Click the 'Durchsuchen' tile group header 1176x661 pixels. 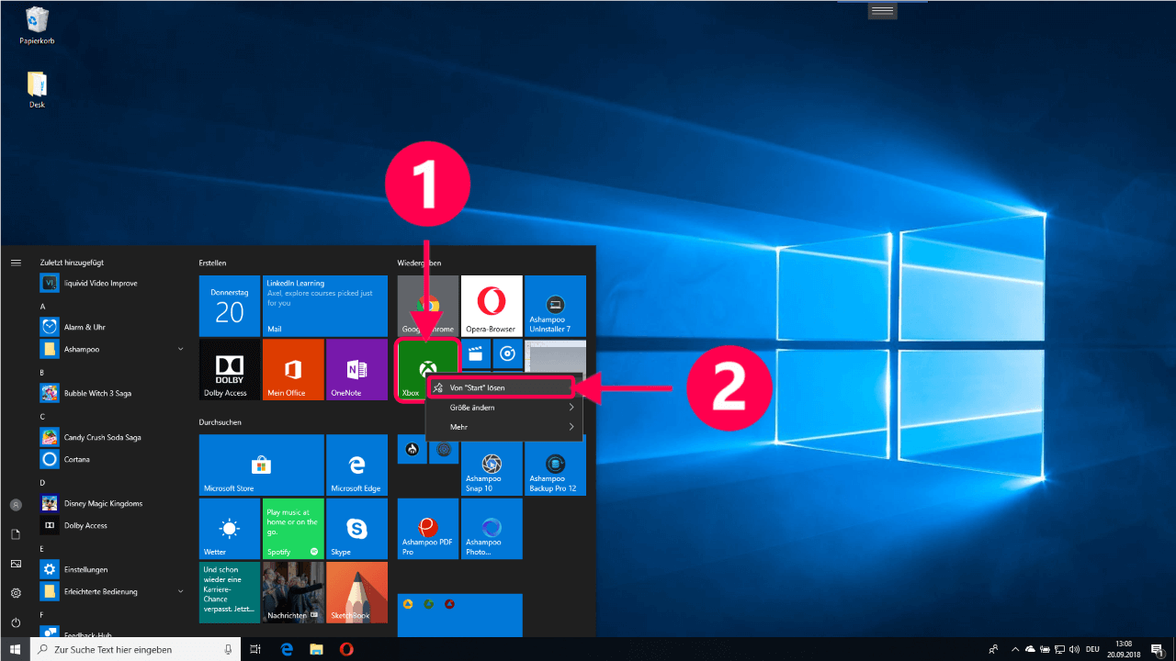[x=220, y=422]
